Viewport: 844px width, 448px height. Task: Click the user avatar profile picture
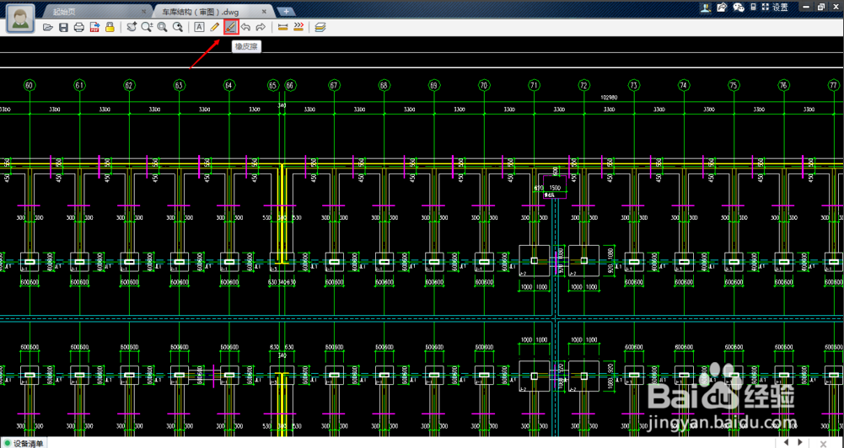click(x=20, y=19)
